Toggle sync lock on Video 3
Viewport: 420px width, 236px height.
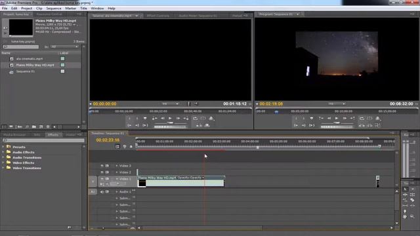click(x=107, y=166)
